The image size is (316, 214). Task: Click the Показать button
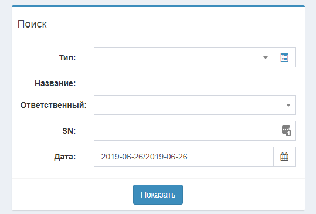click(x=158, y=195)
